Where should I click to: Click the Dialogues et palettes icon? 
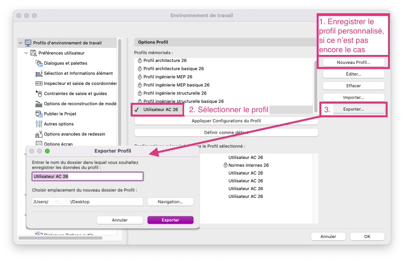click(39, 63)
